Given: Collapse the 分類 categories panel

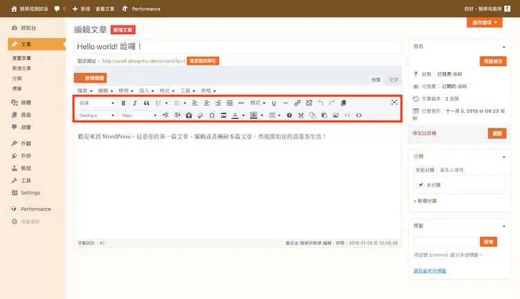Looking at the screenshot, I should 504,156.
